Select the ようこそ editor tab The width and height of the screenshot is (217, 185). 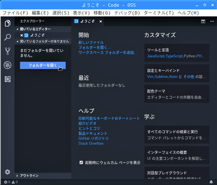coord(88,21)
